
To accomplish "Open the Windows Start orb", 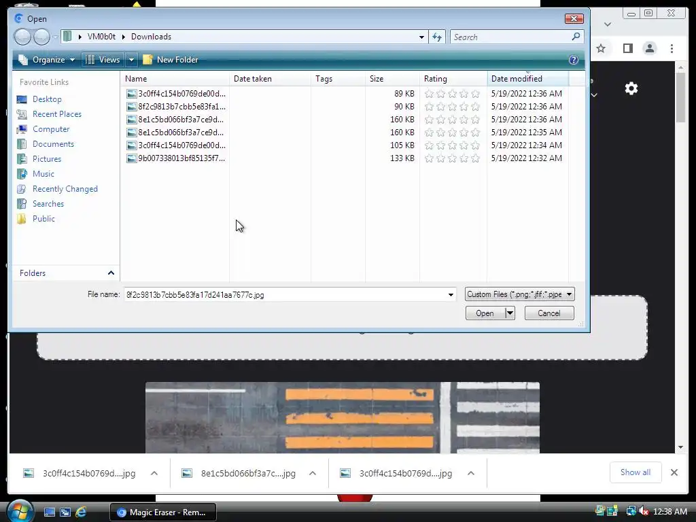I will click(20, 511).
